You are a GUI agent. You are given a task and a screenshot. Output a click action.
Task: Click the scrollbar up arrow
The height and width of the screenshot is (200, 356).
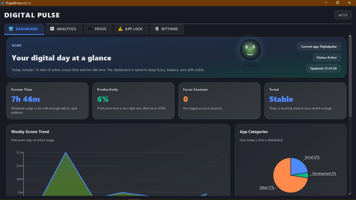tap(350, 36)
